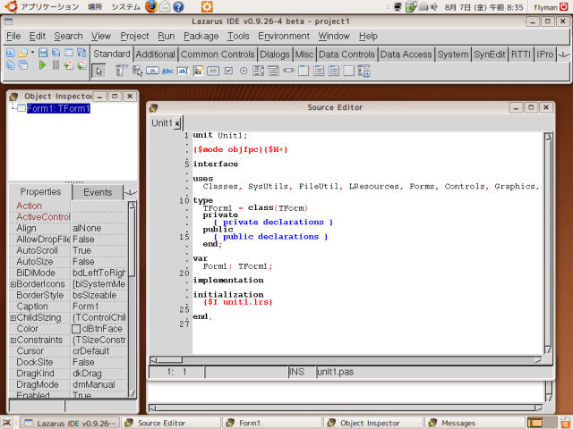
Task: Run the project with the green arrow
Action: (42, 65)
